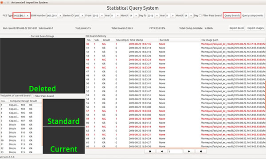Sort by the NG Image path column header
This screenshot has height=159, width=266.
point(233,40)
